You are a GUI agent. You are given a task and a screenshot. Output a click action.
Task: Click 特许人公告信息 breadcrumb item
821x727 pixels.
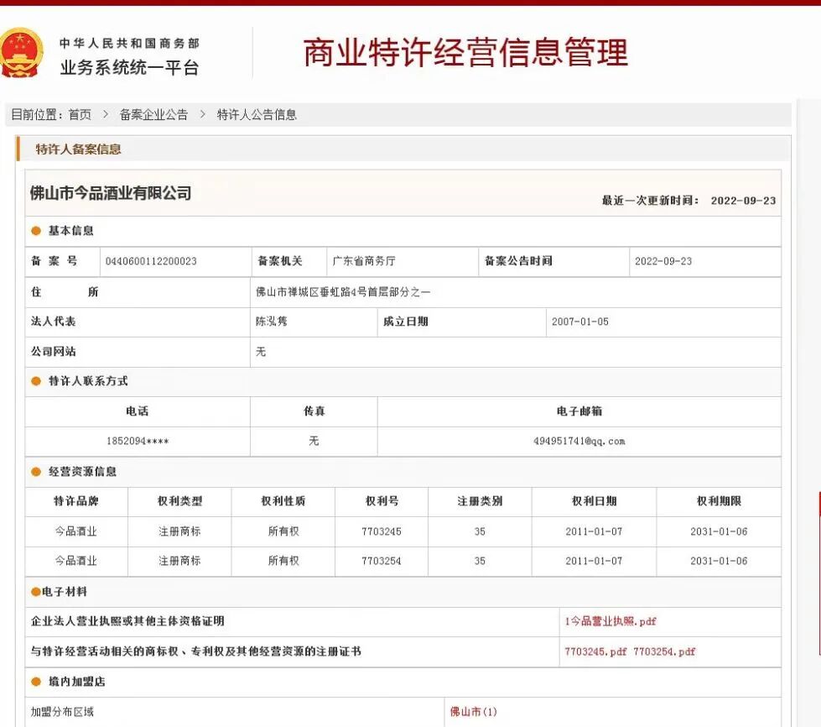click(257, 115)
